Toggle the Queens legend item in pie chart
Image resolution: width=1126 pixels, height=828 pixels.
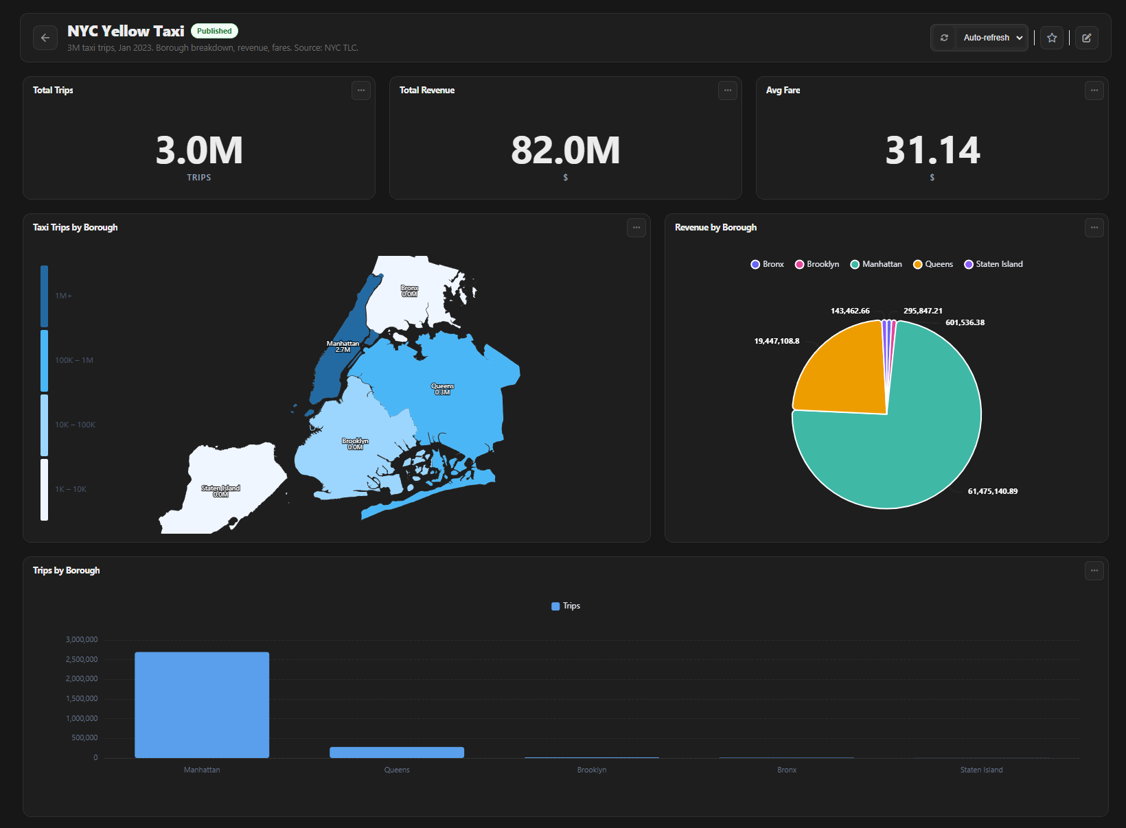(933, 264)
